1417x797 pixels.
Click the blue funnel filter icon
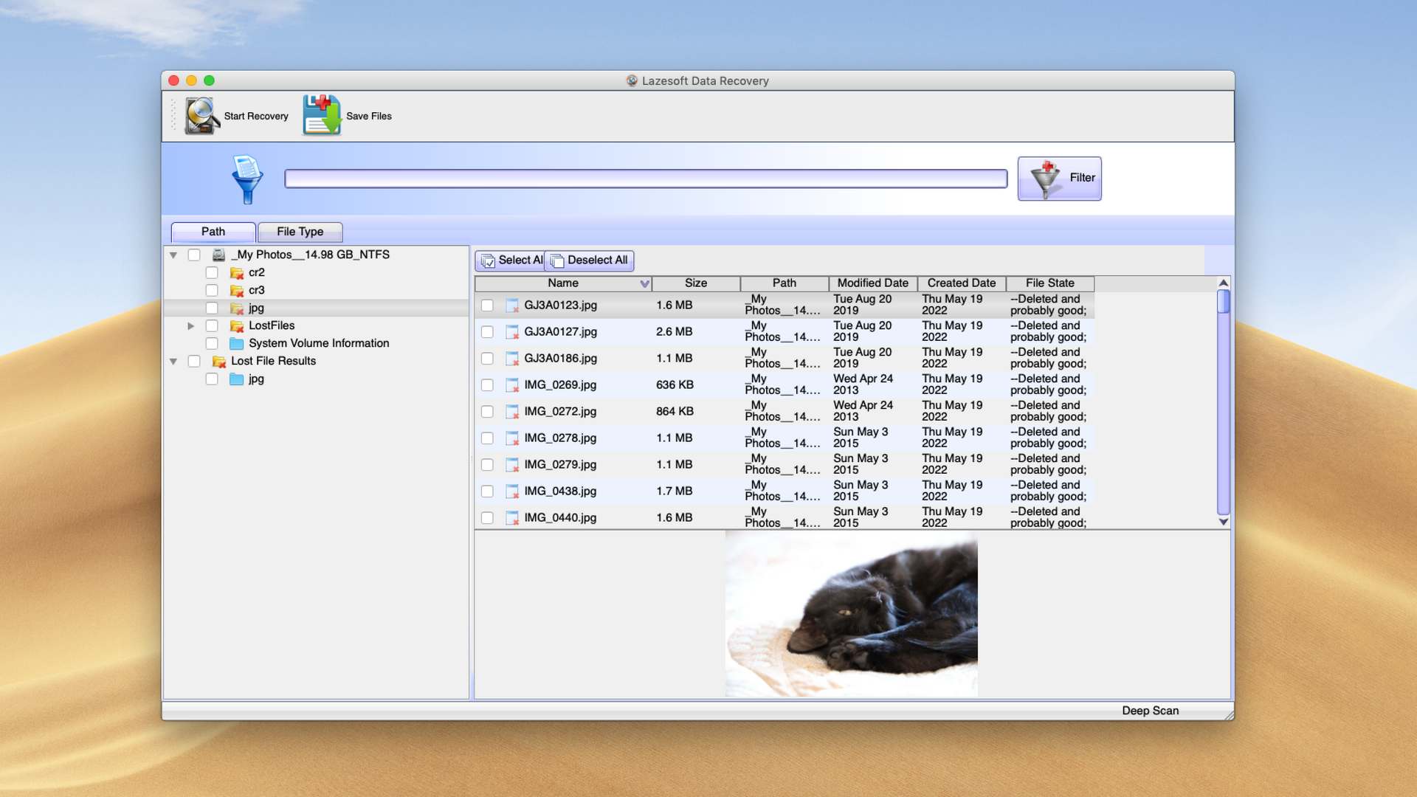247,179
